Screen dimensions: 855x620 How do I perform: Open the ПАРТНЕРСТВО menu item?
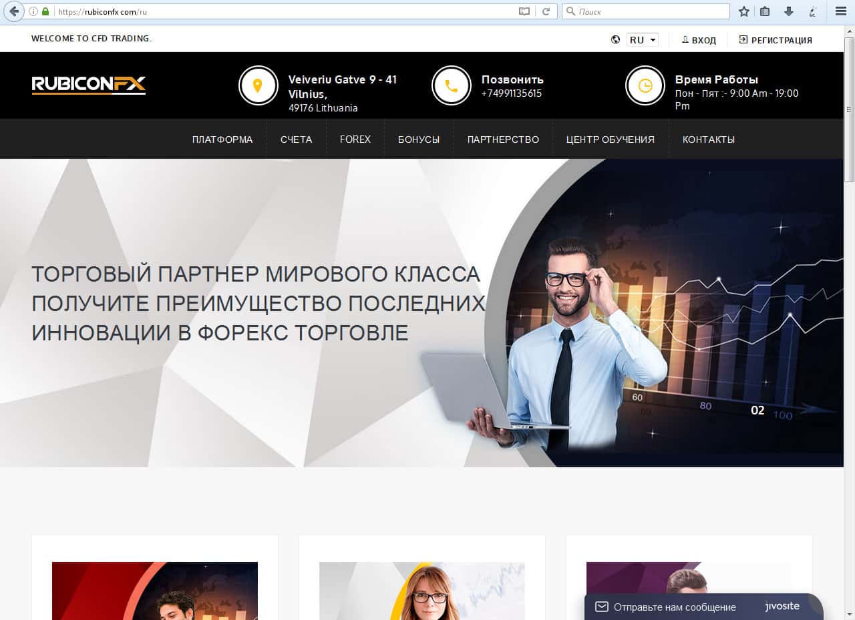pyautogui.click(x=503, y=139)
